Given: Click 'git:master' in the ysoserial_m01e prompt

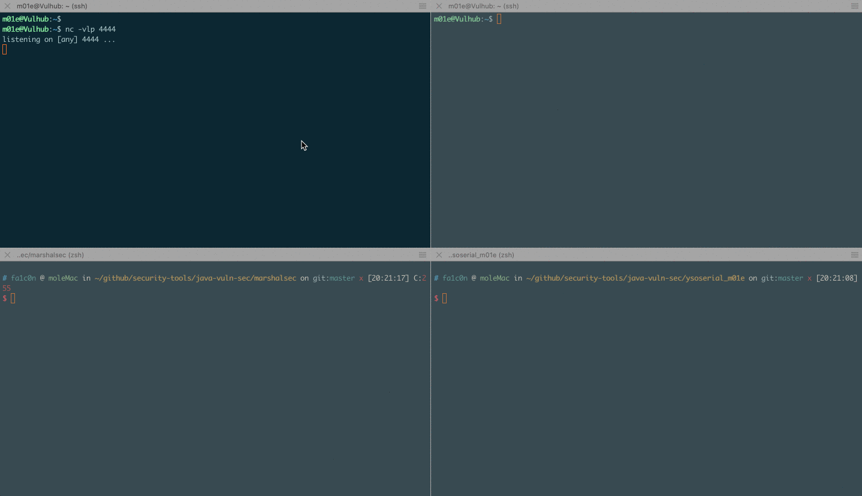Looking at the screenshot, I should [x=782, y=278].
